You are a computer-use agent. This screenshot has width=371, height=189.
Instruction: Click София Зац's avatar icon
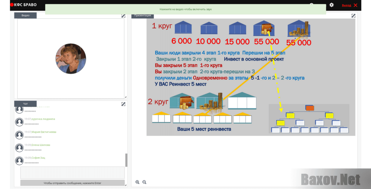coord(19,161)
